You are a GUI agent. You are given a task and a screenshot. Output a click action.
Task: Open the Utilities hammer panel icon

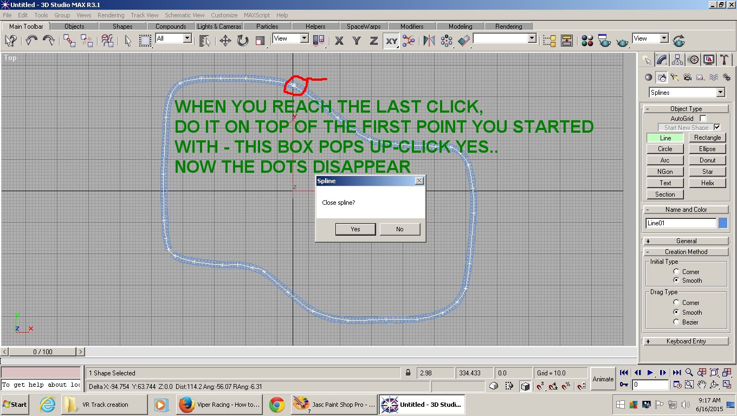(725, 60)
